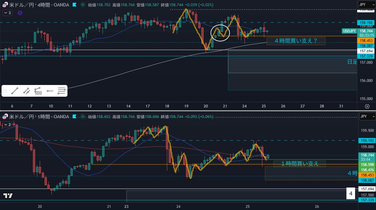Open the JPY currency dropdown on upper chart

click(x=367, y=4)
